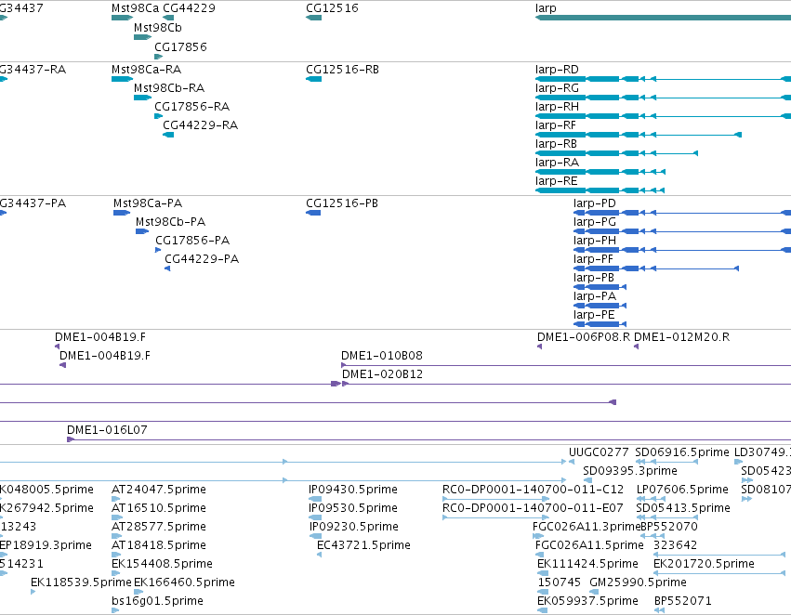Viewport: 791px width, 615px height.
Task: Select the CG44229 gene label
Action: pyautogui.click(x=190, y=8)
